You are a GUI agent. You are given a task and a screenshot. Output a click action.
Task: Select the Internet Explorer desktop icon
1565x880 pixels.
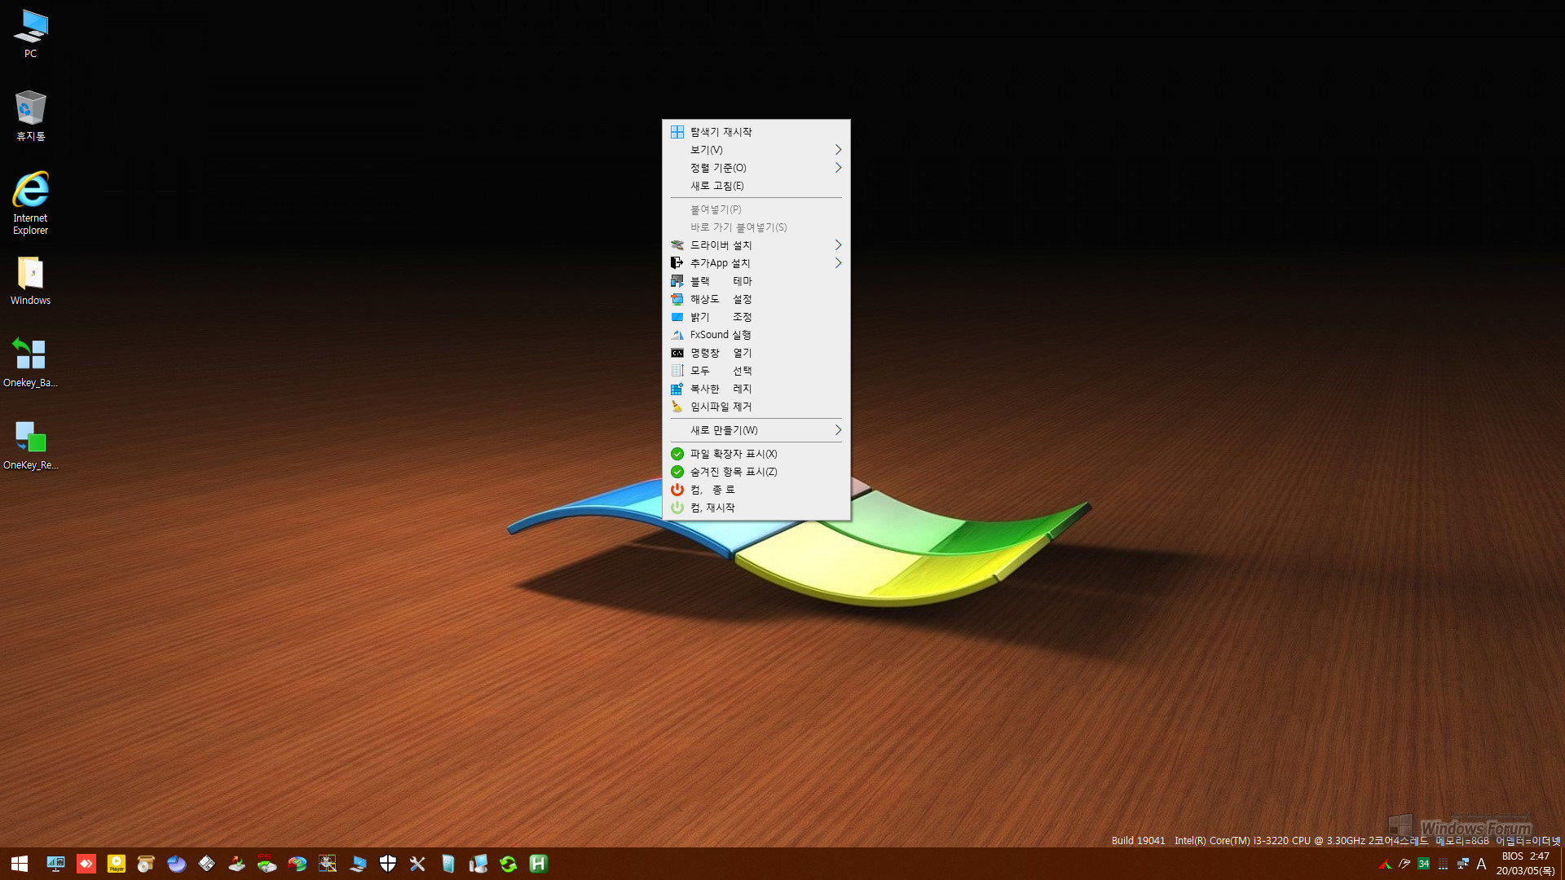pos(30,203)
